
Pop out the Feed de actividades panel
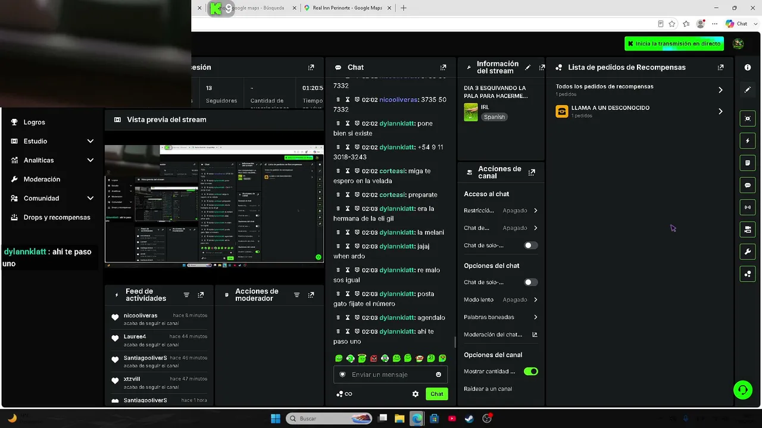pos(201,295)
